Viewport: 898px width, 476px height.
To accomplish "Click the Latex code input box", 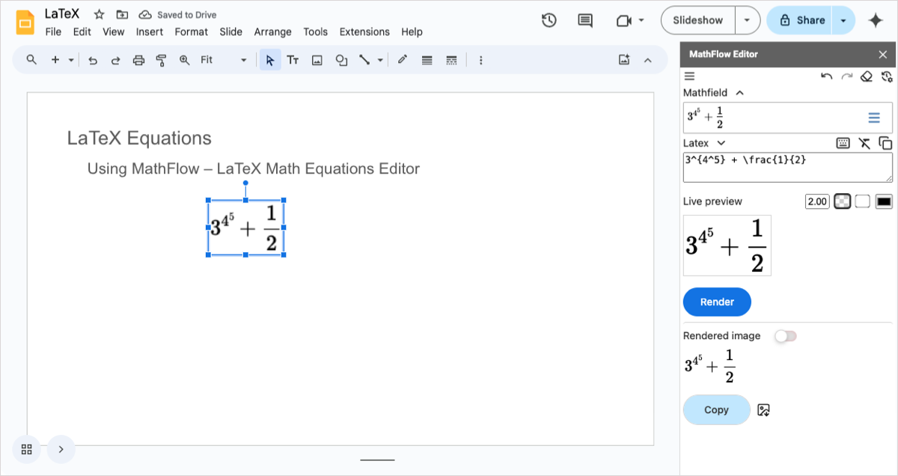I will (x=788, y=168).
